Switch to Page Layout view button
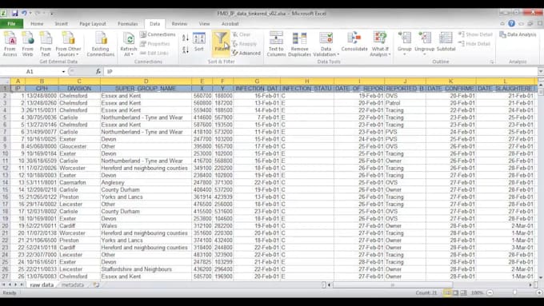The image size is (544, 306). [455, 293]
